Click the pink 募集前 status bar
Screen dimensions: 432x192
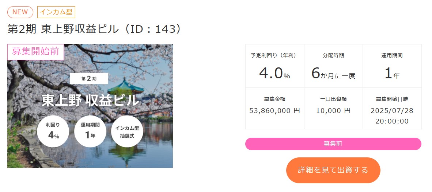pyautogui.click(x=333, y=144)
